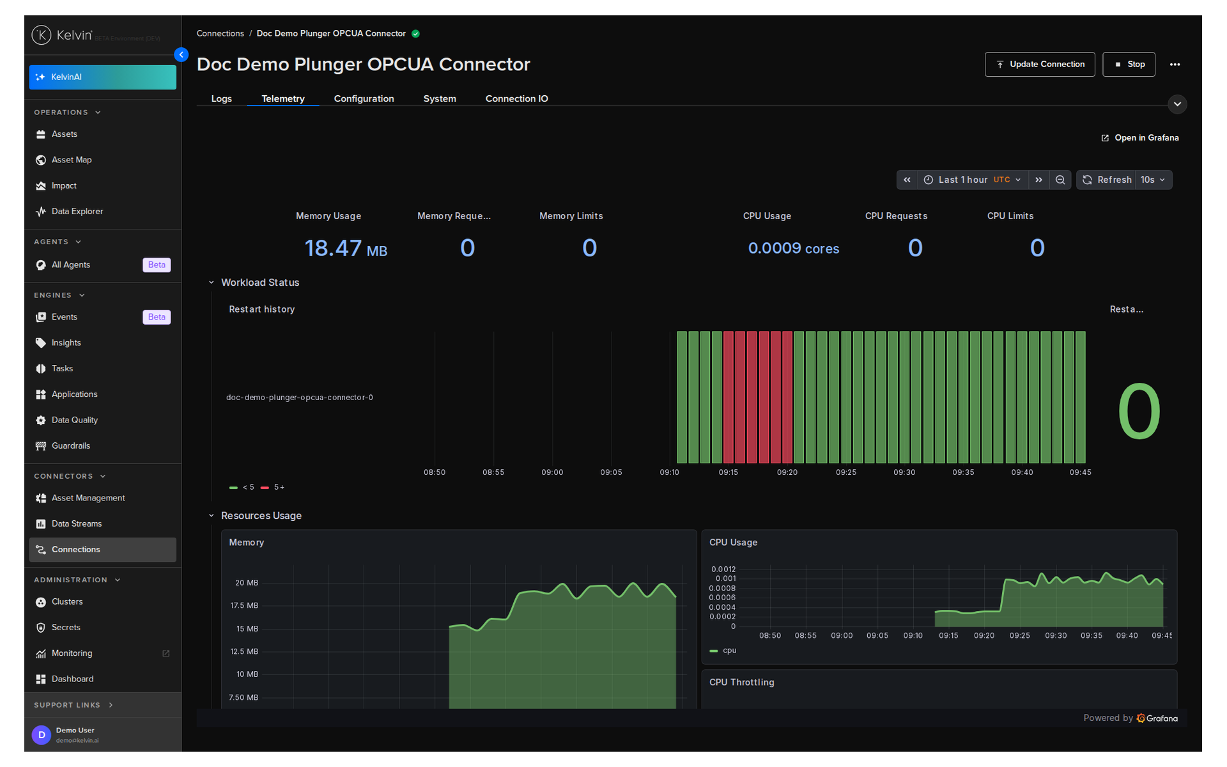1227x767 pixels.
Task: Collapse the Resources Usage section
Action: (212, 516)
